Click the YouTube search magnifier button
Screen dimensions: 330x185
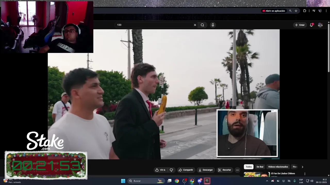tap(202, 25)
